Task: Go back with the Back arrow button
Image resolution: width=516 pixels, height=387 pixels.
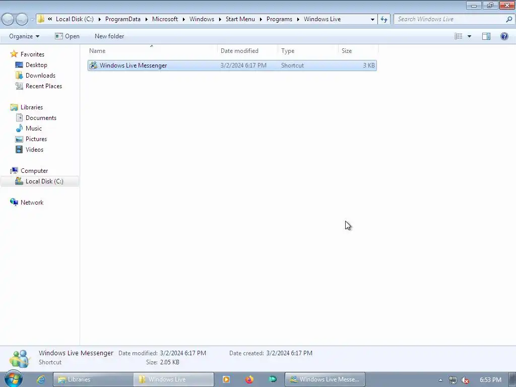Action: 8,19
